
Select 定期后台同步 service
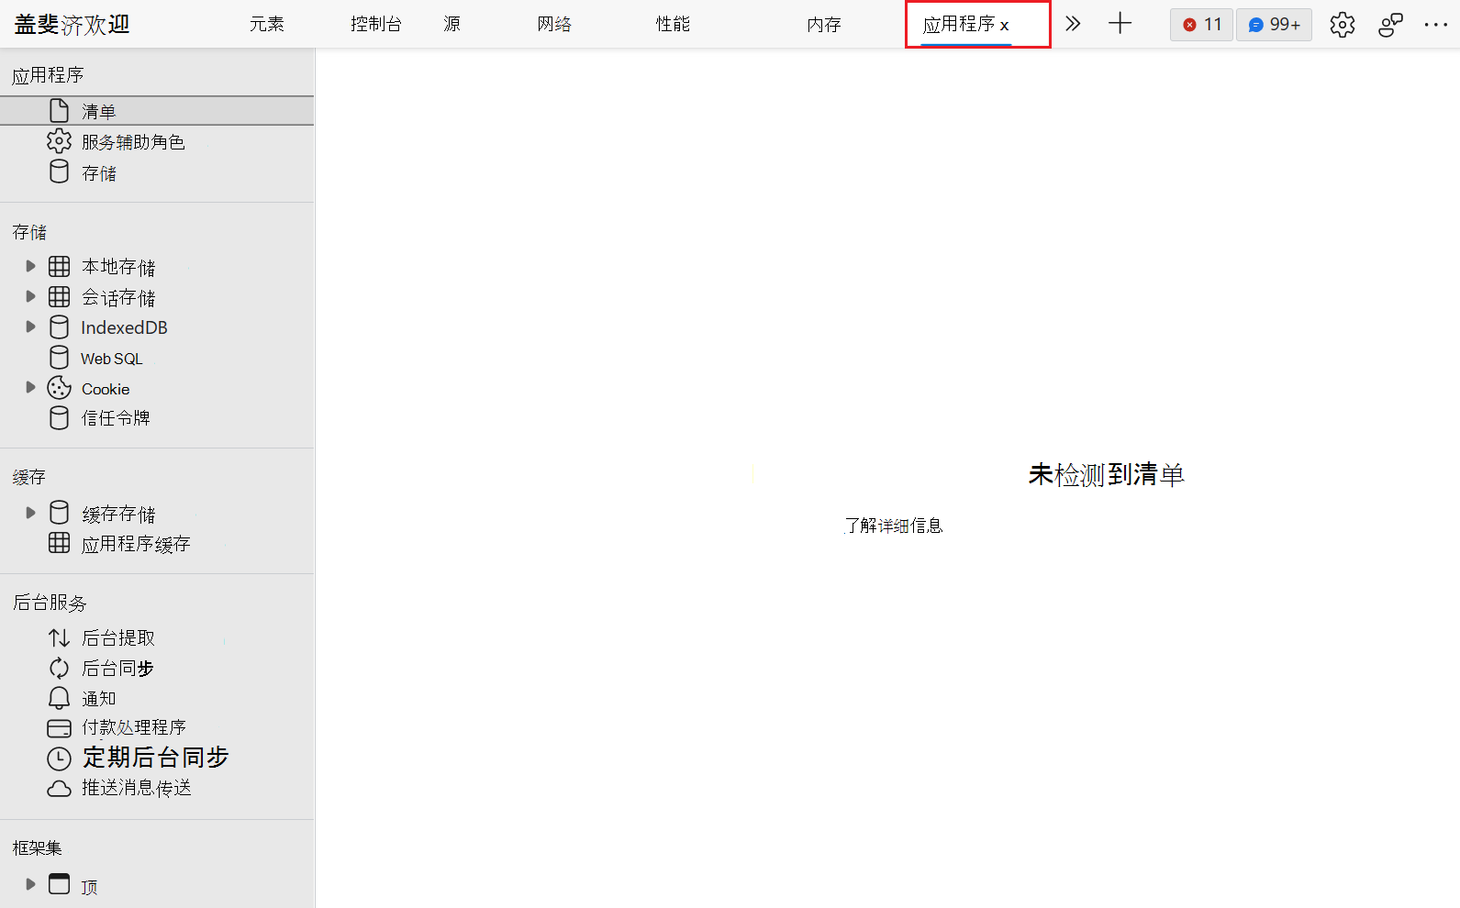tap(157, 758)
